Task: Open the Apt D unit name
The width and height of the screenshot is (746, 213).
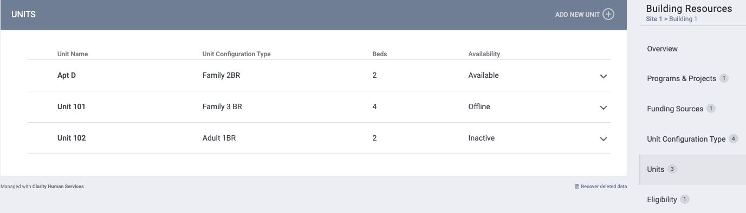Action: [67, 75]
